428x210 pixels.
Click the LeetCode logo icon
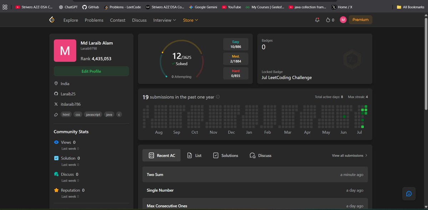click(52, 20)
